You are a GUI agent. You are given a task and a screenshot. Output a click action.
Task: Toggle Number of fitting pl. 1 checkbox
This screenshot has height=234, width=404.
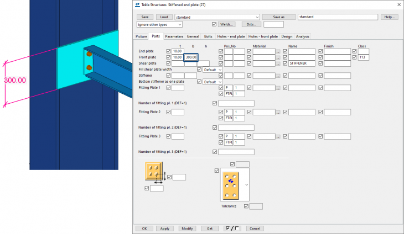(x=215, y=103)
